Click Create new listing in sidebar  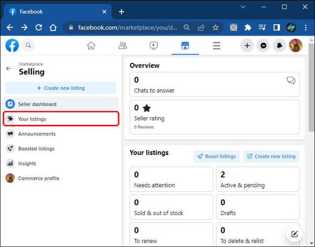61,88
